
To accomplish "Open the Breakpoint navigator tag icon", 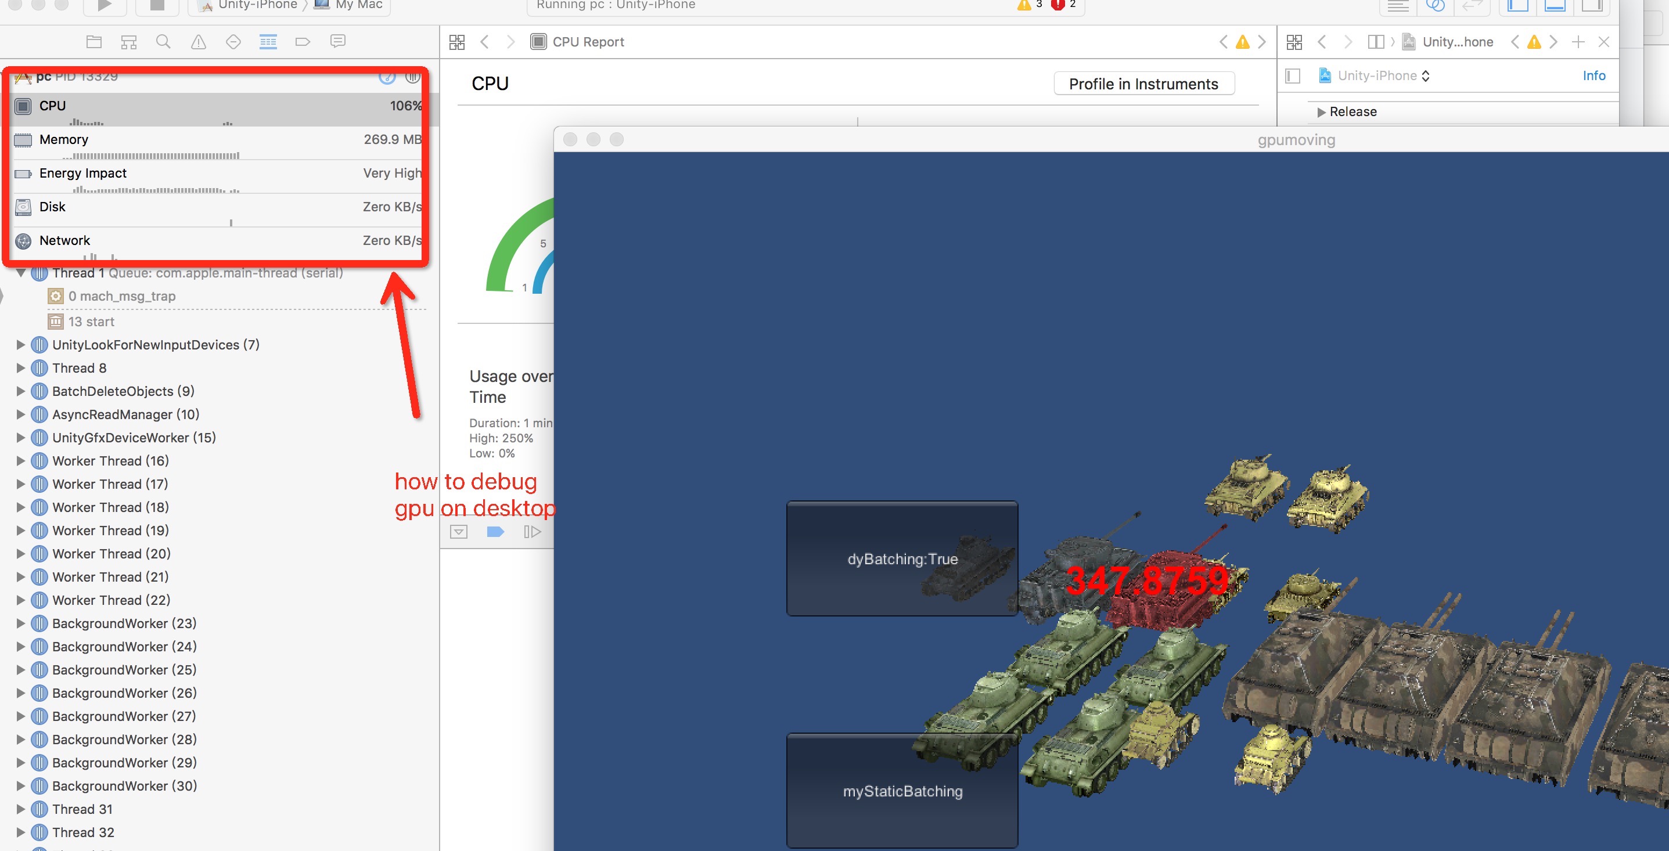I will pyautogui.click(x=303, y=42).
